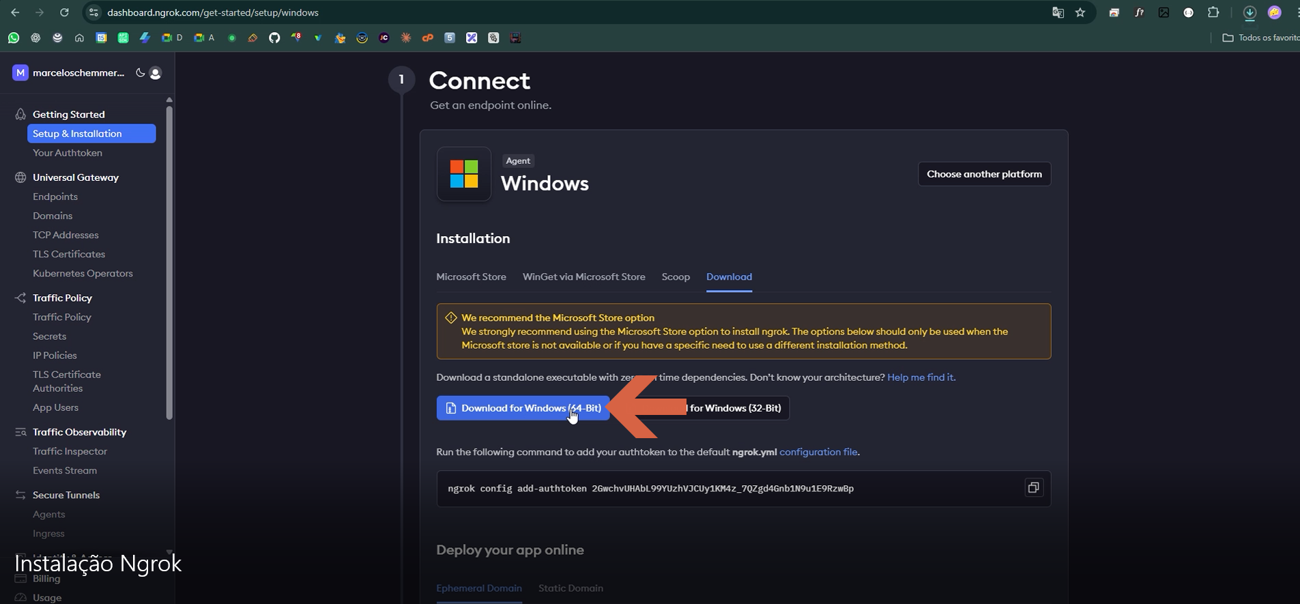Open the ChatGPT bookmark icon
Viewport: 1300px width, 604px height.
(35, 38)
